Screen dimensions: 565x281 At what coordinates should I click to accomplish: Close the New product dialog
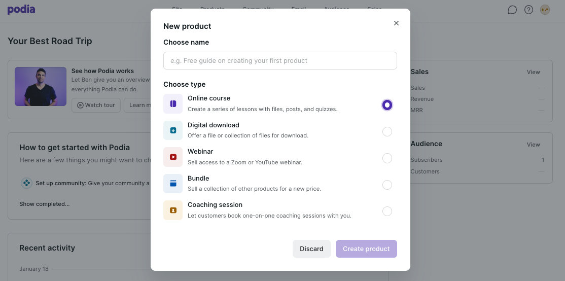coord(397,23)
